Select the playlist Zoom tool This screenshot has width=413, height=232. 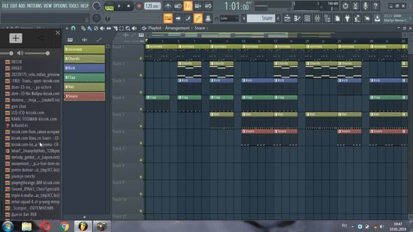128,28
